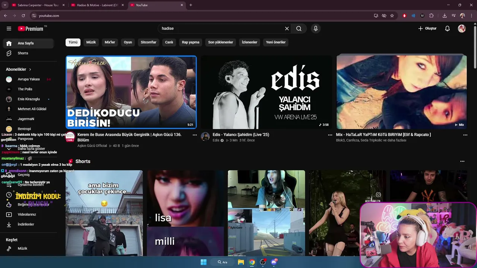Open media controls icon in toolbar

coord(454,16)
